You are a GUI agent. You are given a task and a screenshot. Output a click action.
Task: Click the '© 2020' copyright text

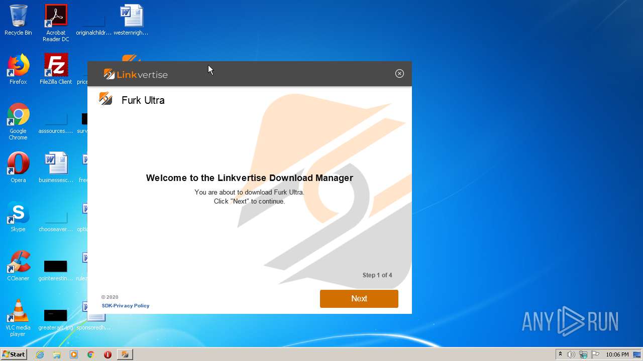(110, 297)
